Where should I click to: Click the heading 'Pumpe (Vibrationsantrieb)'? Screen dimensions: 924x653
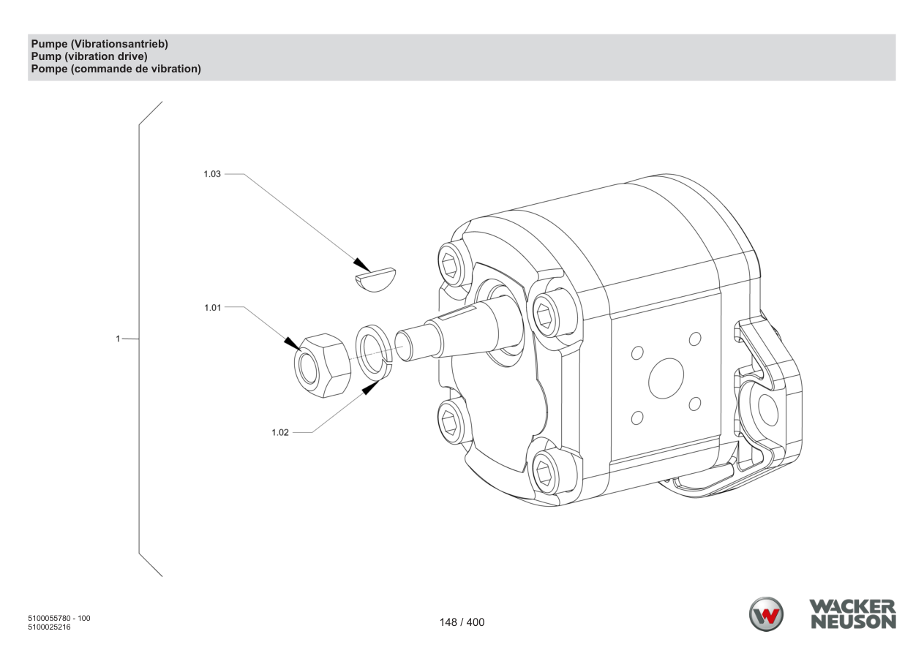[x=99, y=44]
